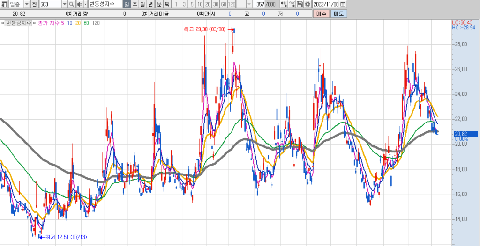480x246 pixels.
Task: Select the 일 (daily) period toggle
Action: point(127,4)
